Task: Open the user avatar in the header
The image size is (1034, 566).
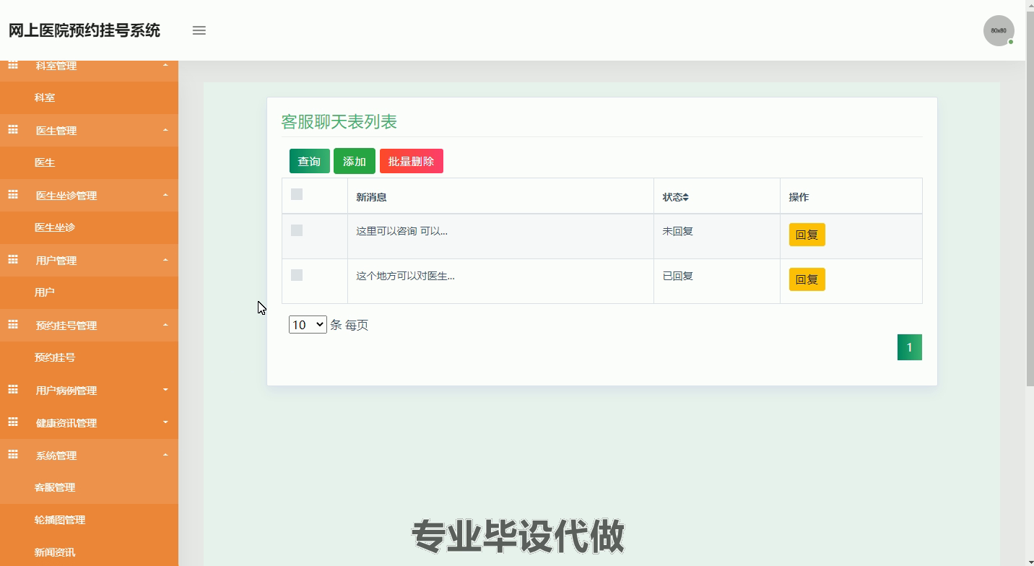Action: [999, 31]
